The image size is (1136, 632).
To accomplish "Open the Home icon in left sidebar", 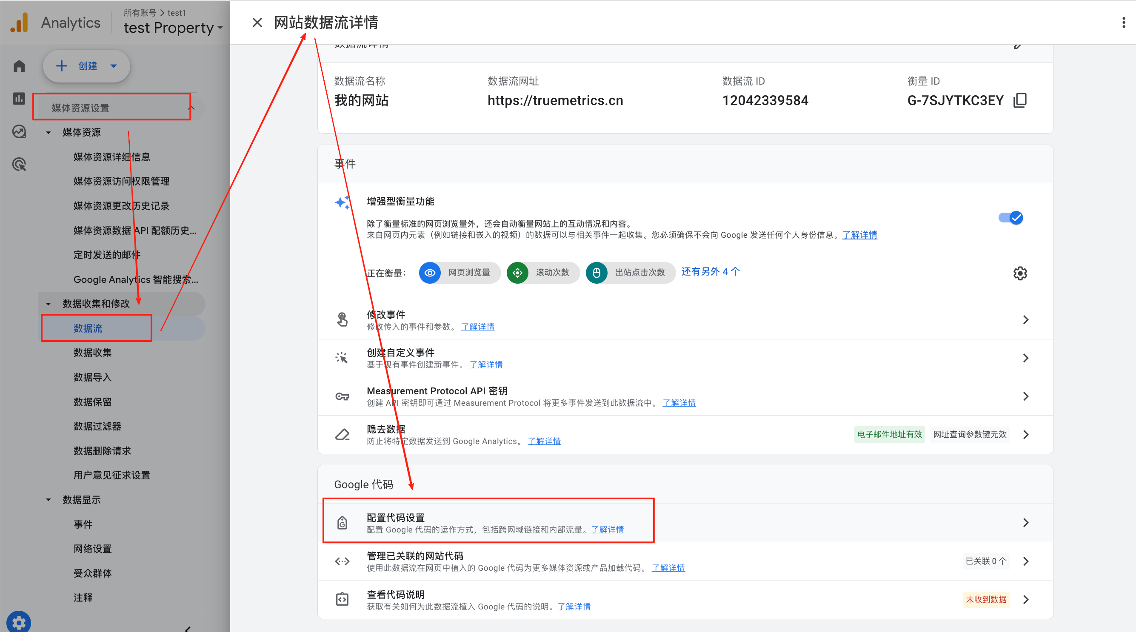I will pos(19,65).
